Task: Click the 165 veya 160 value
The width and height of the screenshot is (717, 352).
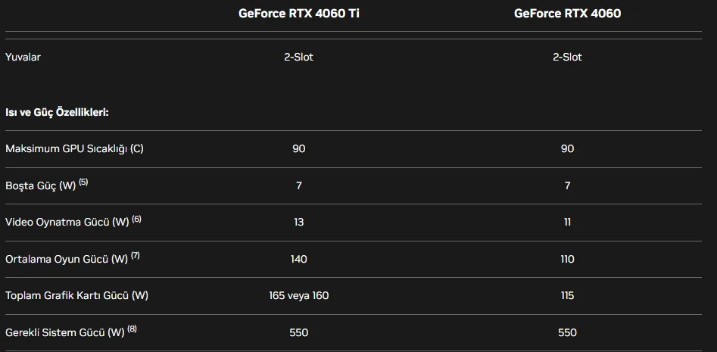Action: coord(298,295)
